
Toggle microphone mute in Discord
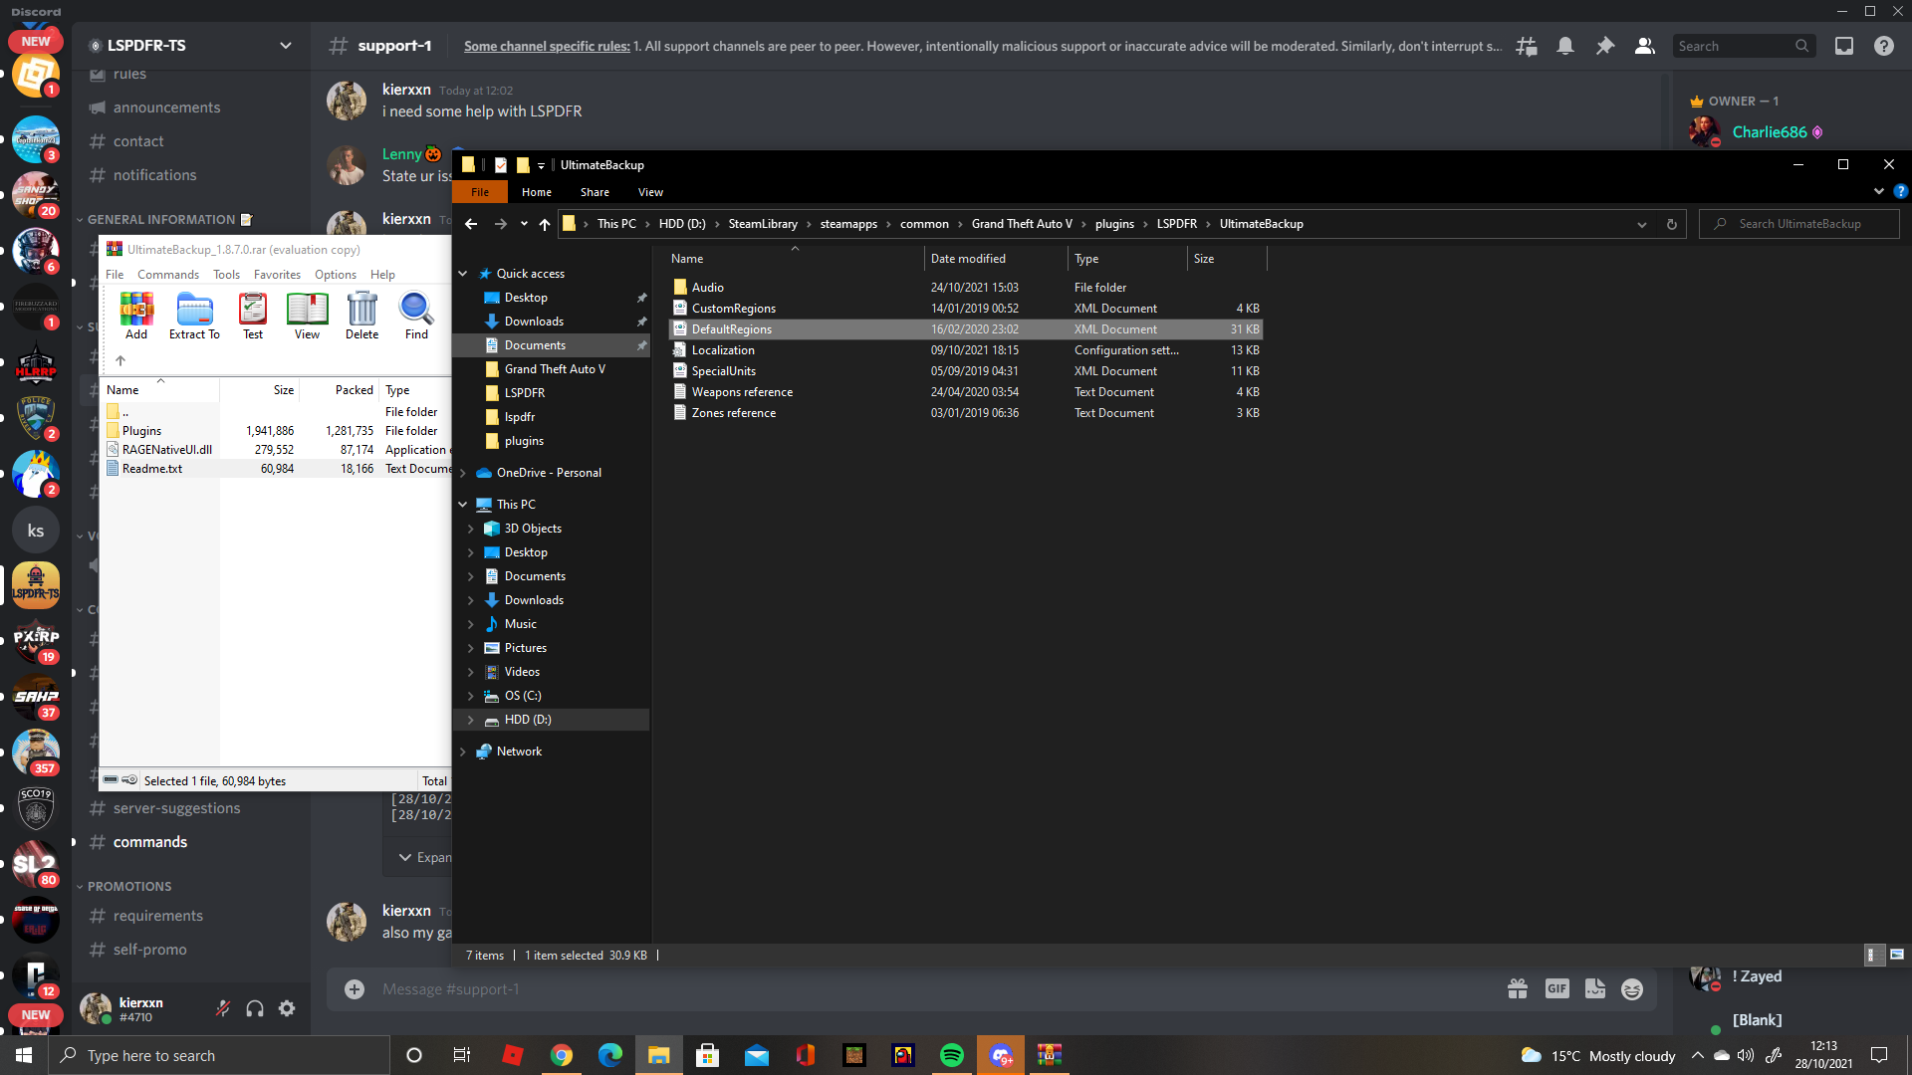click(x=223, y=1009)
